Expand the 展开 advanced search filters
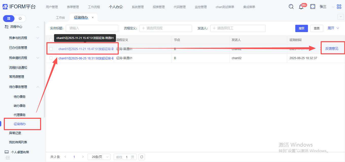This screenshot has height=162, width=345. (x=333, y=28)
